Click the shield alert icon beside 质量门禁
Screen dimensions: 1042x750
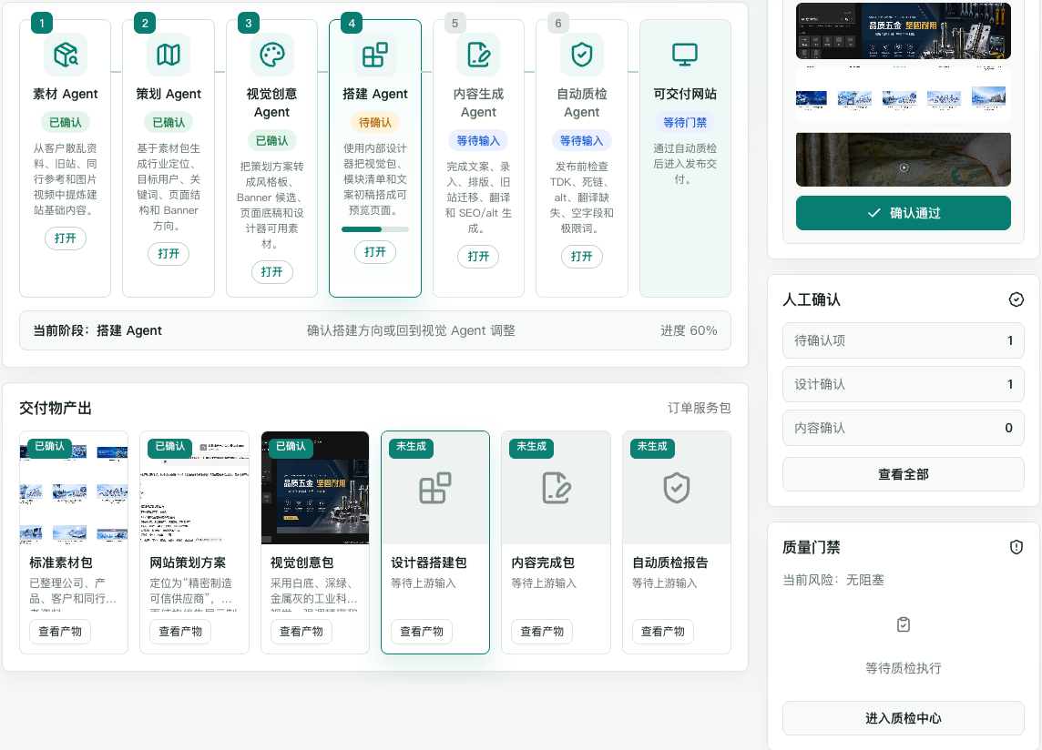click(1016, 547)
